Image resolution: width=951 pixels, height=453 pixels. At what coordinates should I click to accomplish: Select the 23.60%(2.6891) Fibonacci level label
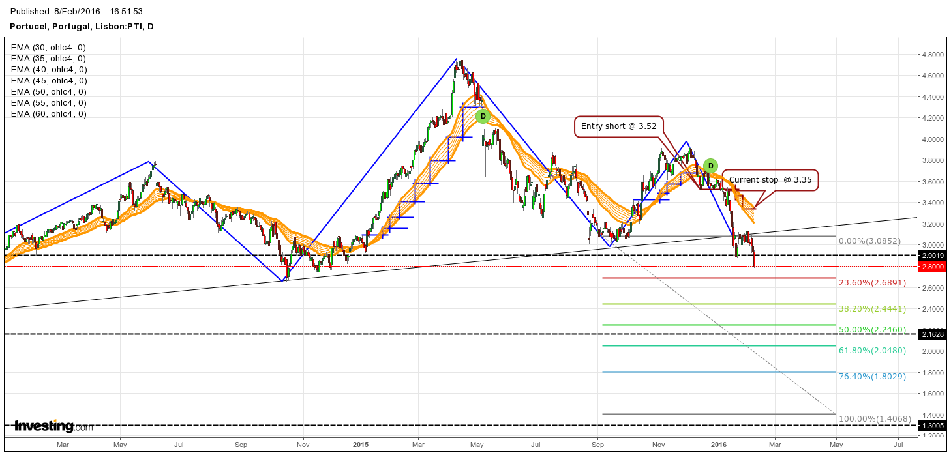872,283
